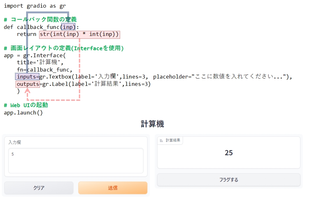Select the boxed return expression str(int(inp)*int(inp))
330x200 pixels.
click(x=79, y=34)
